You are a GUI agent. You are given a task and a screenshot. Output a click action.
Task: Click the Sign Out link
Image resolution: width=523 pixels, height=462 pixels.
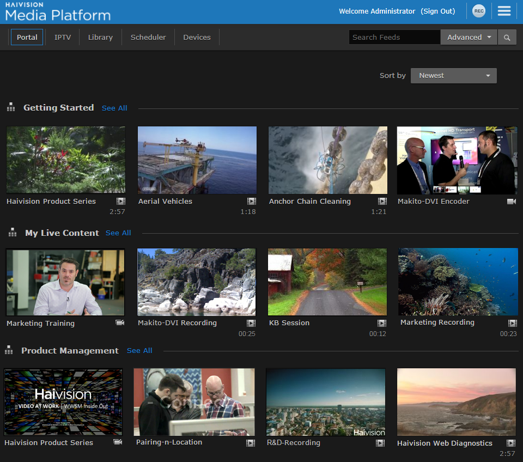(437, 11)
